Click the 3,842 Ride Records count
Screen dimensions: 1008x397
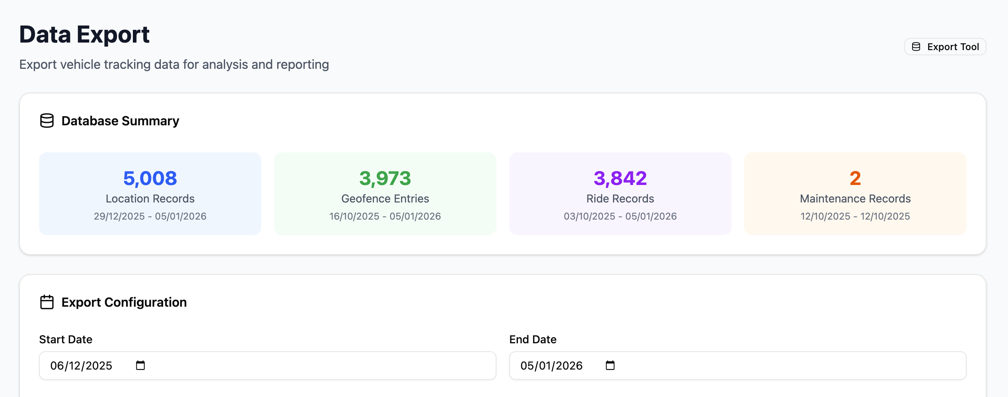coord(620,178)
